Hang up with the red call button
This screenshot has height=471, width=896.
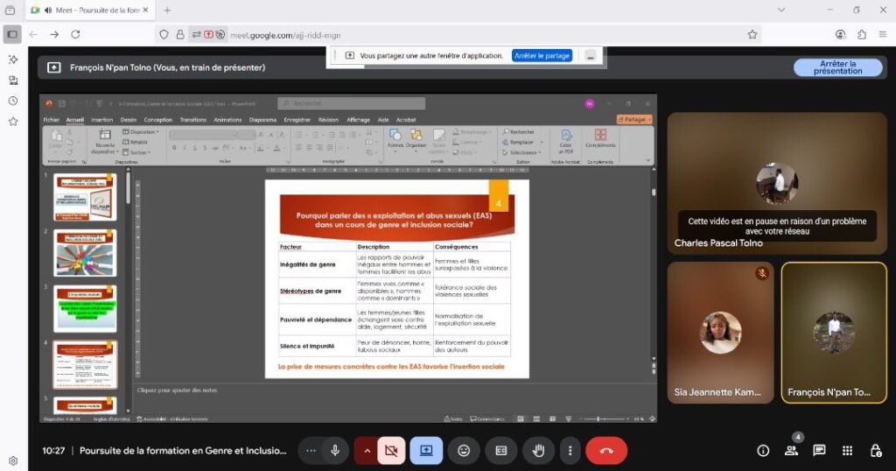coord(606,450)
